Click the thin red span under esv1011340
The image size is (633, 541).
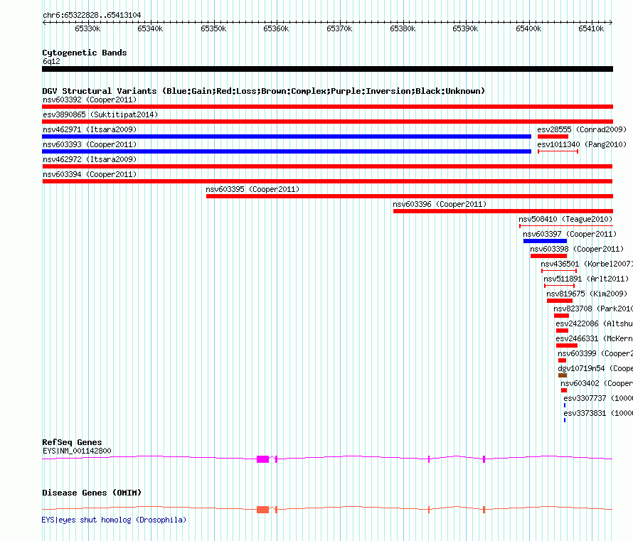558,151
